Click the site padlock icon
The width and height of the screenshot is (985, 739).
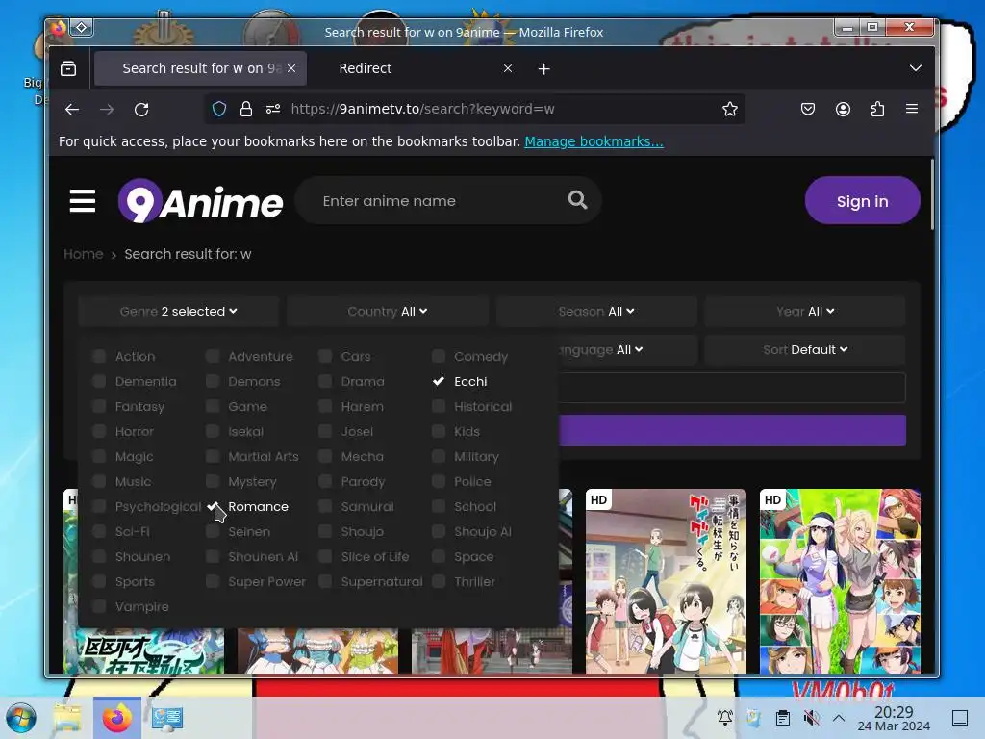click(246, 110)
